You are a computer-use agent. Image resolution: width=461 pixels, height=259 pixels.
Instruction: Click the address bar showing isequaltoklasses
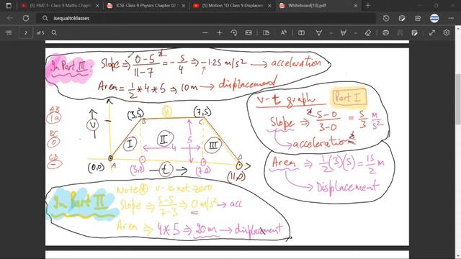(x=206, y=18)
